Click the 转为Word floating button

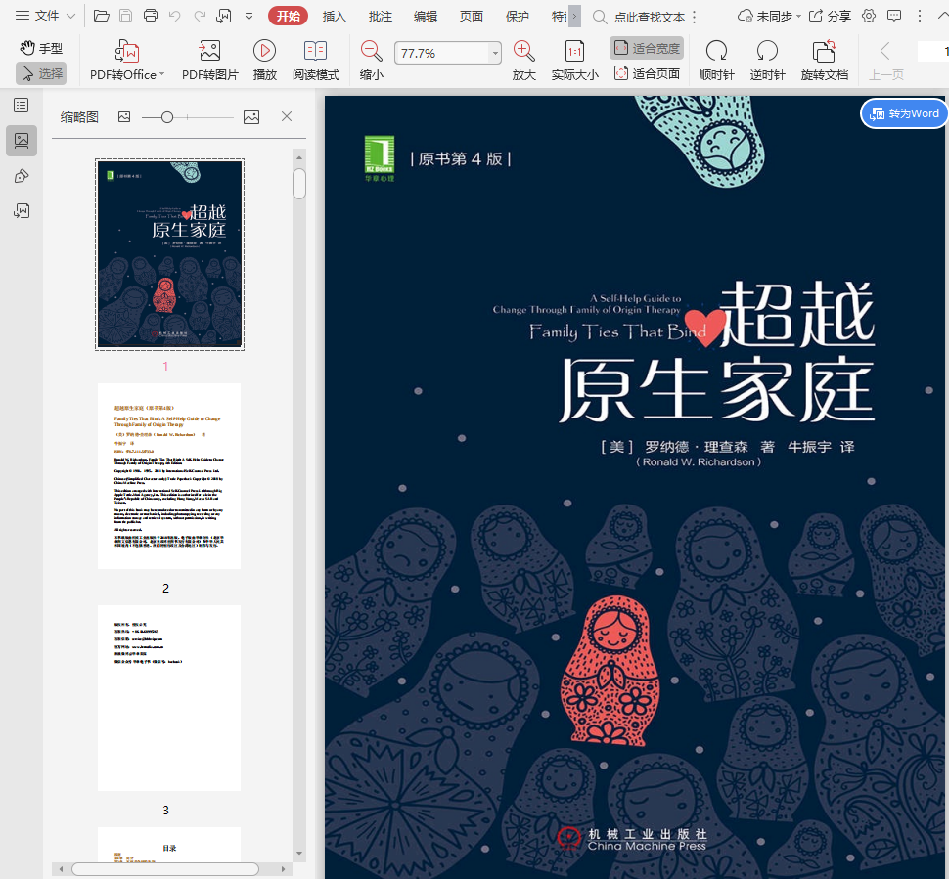pos(904,113)
